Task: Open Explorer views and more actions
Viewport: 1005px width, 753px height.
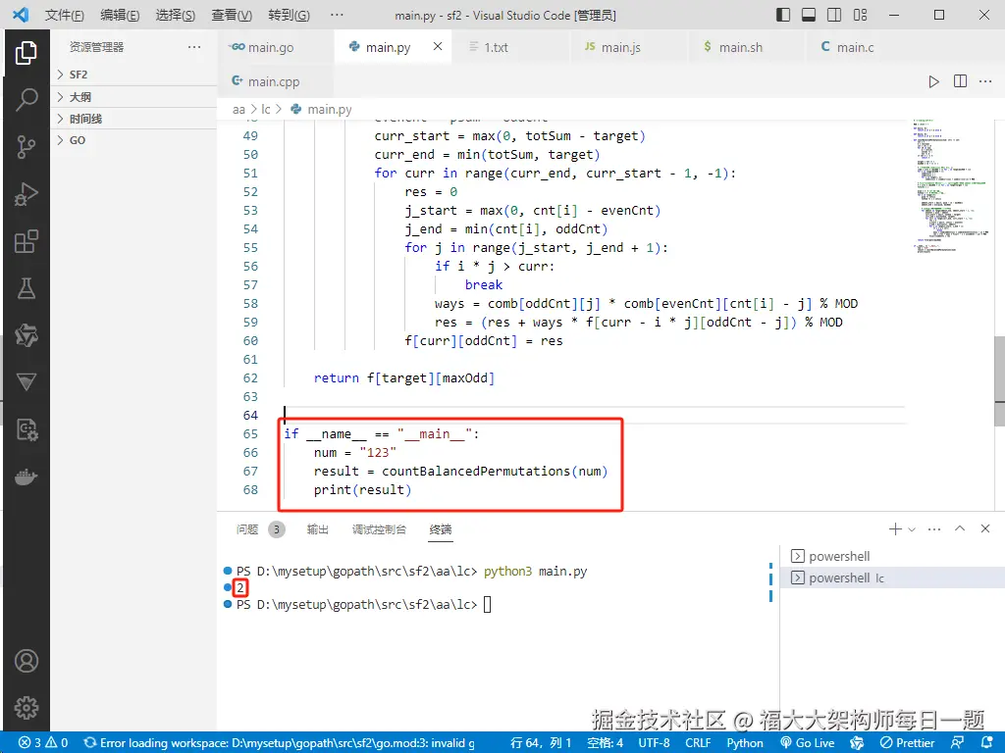Action: (x=194, y=47)
